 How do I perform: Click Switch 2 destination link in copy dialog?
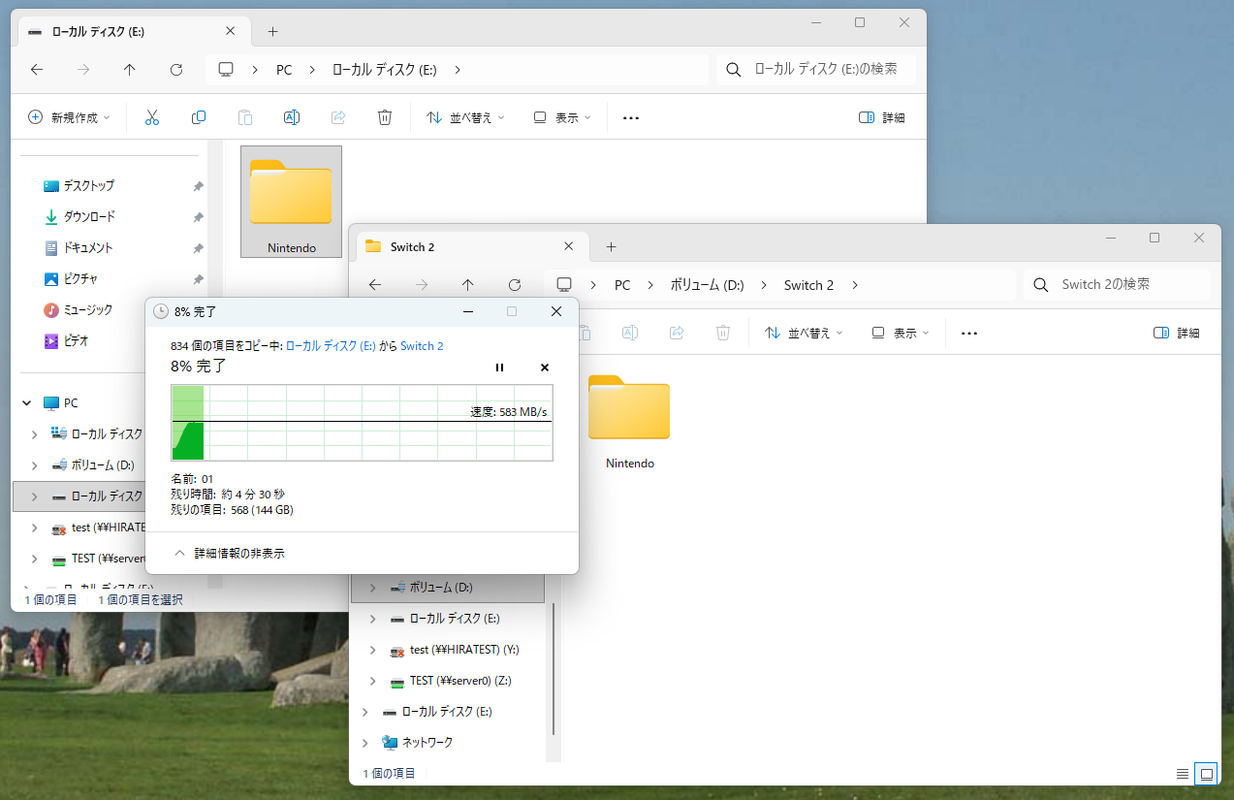coord(422,346)
